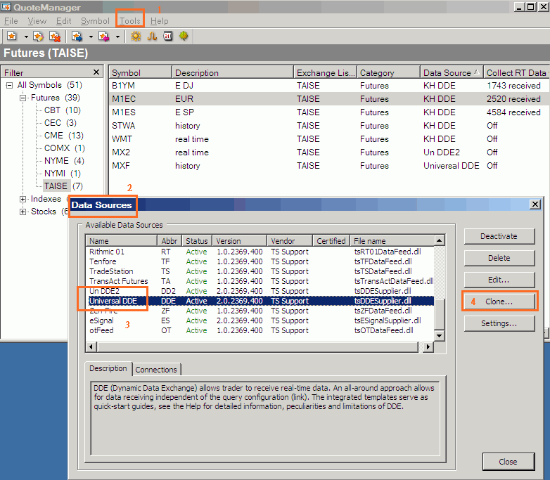Click the Edit... button
This screenshot has width=550, height=480.
[499, 280]
